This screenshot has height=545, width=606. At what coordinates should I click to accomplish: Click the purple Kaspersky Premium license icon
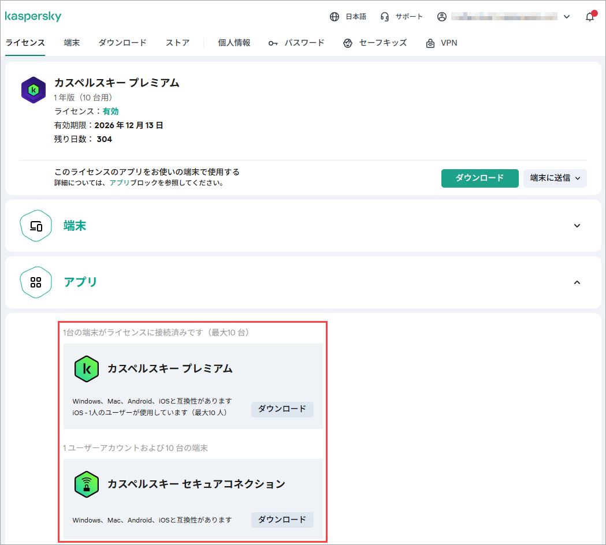[x=34, y=90]
